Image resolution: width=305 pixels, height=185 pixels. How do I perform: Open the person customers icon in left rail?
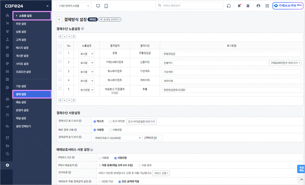coord(7,39)
